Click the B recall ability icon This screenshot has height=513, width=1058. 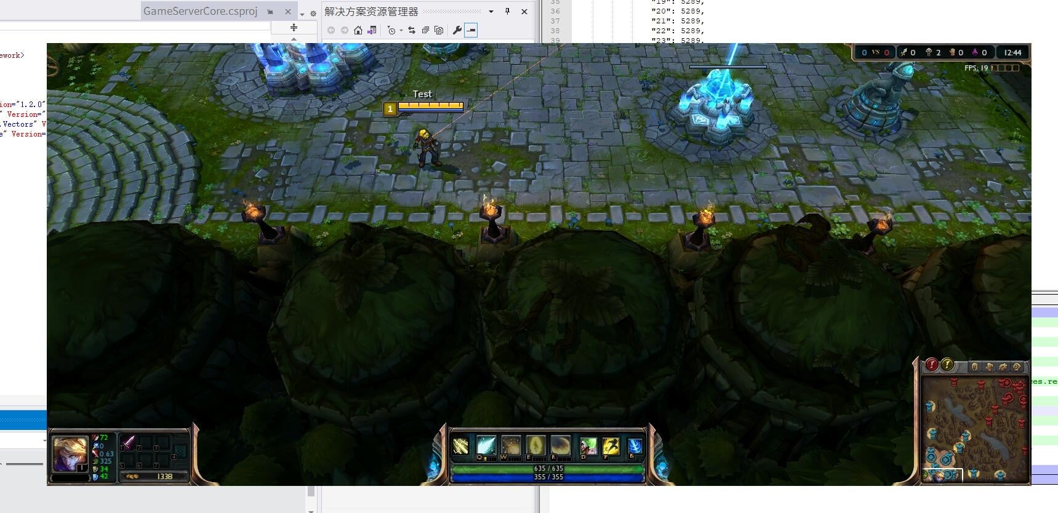pyautogui.click(x=635, y=447)
